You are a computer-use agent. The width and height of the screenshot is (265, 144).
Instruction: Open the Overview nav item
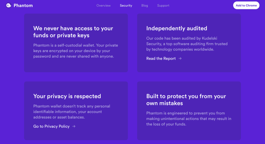click(x=104, y=6)
